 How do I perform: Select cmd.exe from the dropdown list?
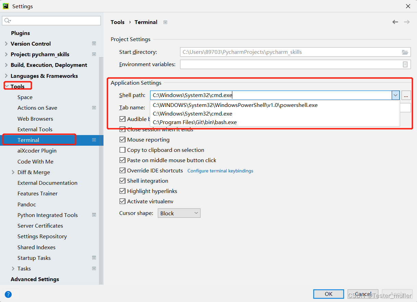pyautogui.click(x=275, y=114)
